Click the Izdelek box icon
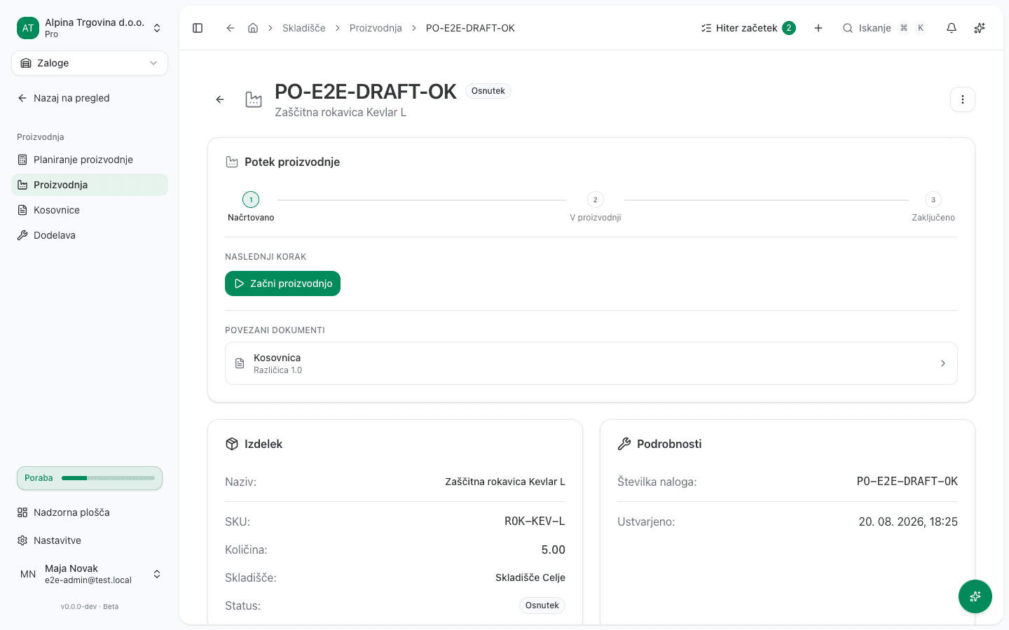 [x=232, y=444]
